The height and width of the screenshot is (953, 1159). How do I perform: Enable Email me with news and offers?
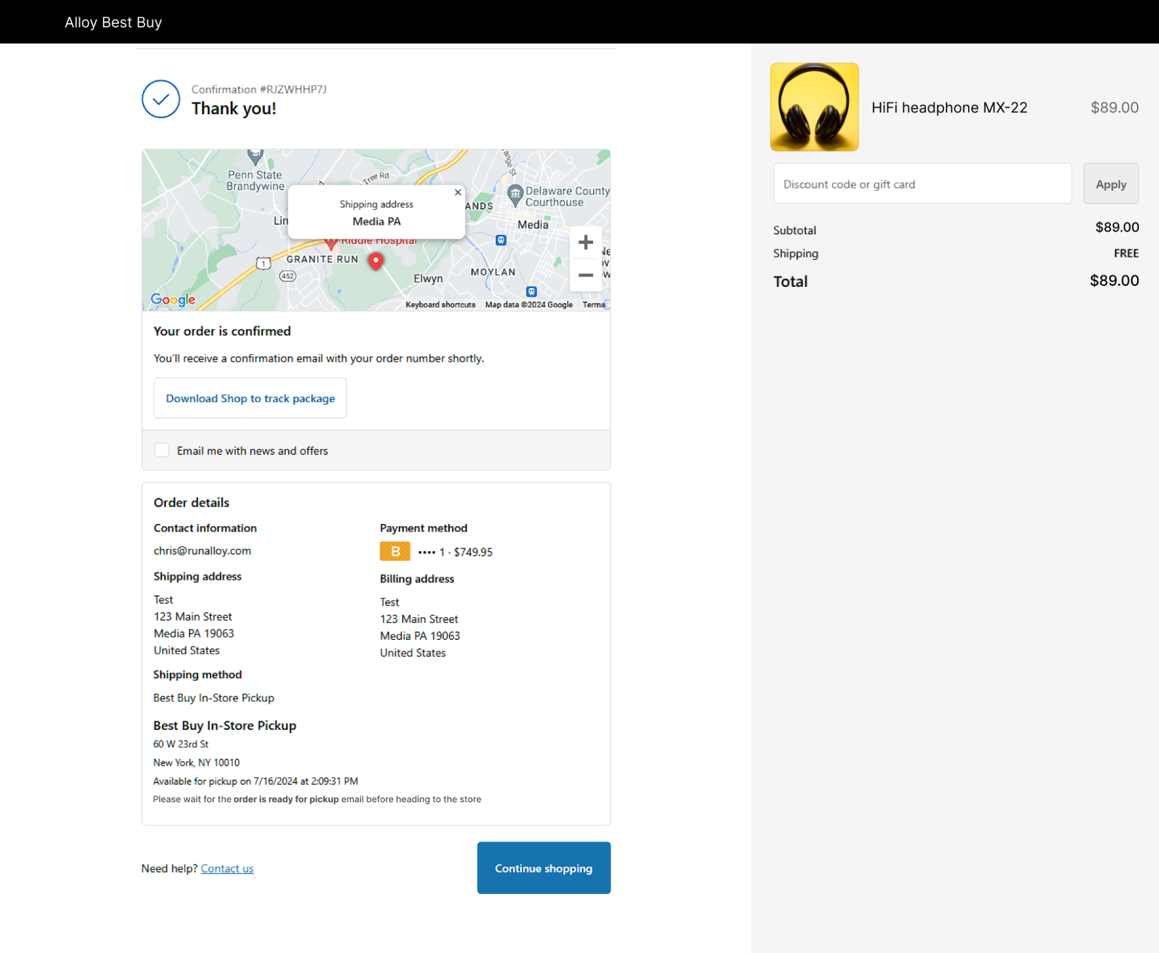tap(162, 450)
